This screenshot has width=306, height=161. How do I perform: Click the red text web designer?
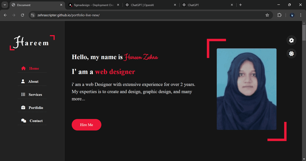point(115,72)
